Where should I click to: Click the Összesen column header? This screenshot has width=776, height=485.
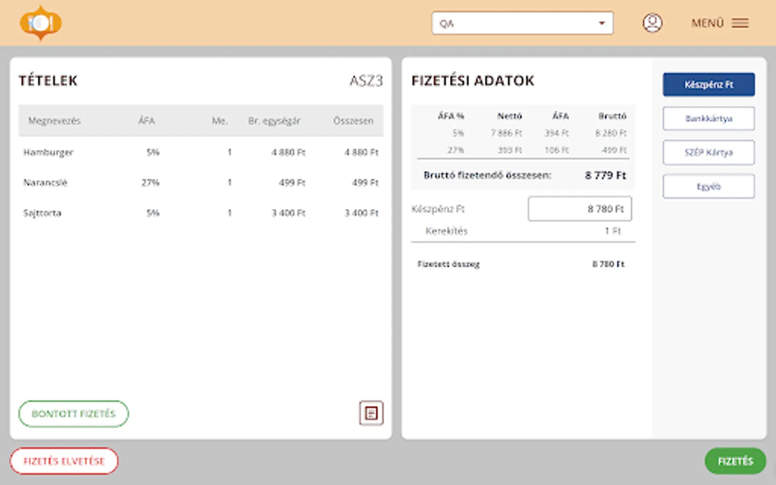point(353,121)
